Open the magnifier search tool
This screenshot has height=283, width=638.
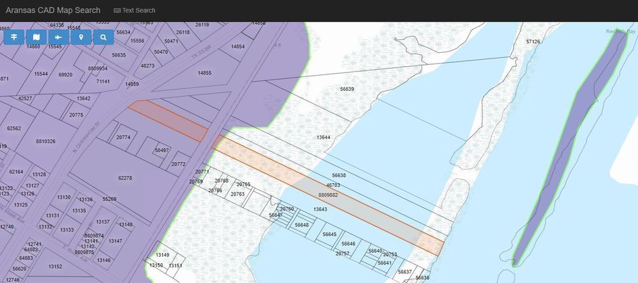coord(103,38)
